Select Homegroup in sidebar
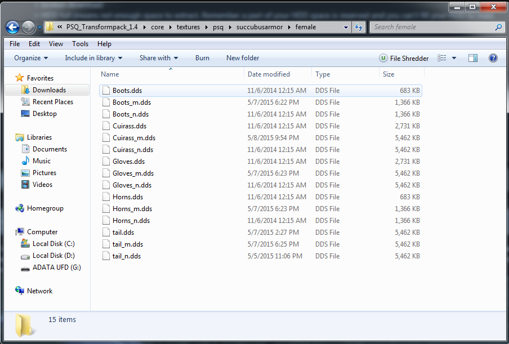509x344 pixels. click(39, 208)
